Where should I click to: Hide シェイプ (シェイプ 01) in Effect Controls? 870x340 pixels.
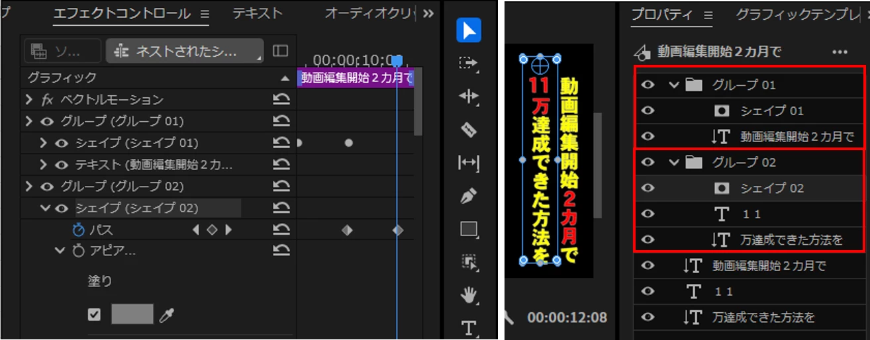(62, 143)
